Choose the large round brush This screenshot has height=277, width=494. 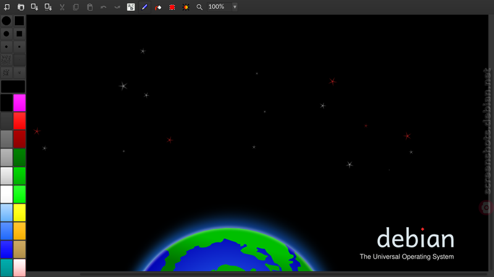pos(6,21)
